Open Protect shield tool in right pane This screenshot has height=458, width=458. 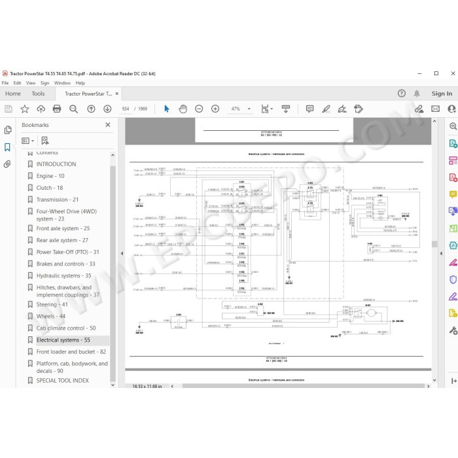tap(453, 279)
